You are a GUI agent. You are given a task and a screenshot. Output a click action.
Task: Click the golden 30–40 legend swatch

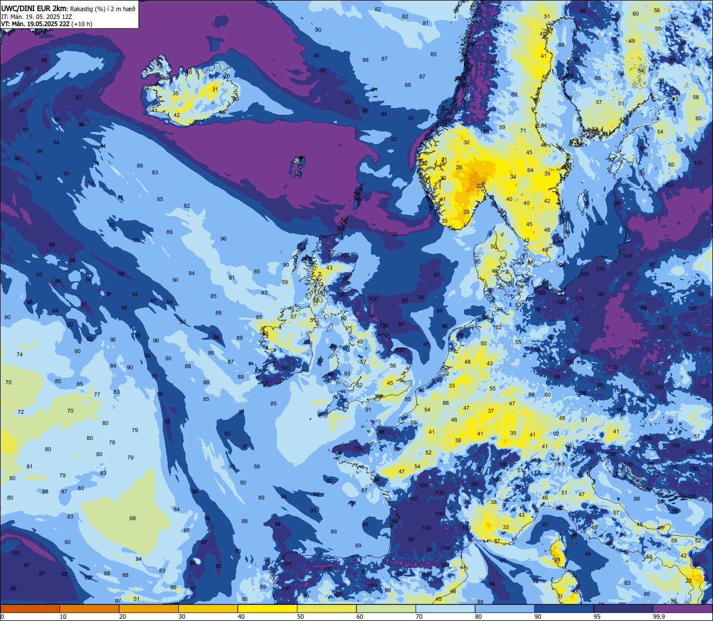(208, 608)
